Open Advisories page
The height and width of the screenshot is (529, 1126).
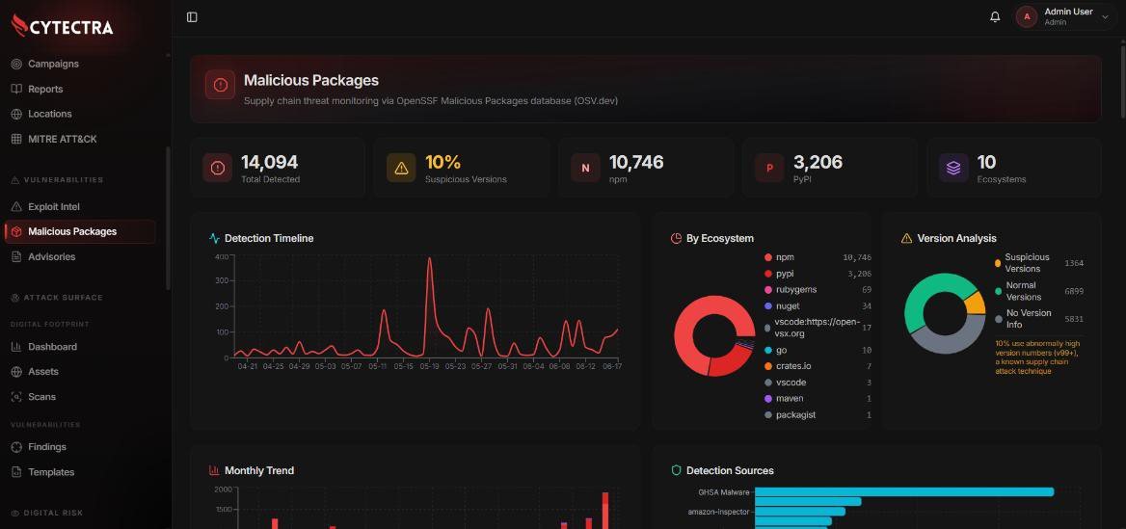(x=52, y=257)
